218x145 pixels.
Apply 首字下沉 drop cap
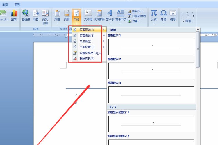(121, 17)
